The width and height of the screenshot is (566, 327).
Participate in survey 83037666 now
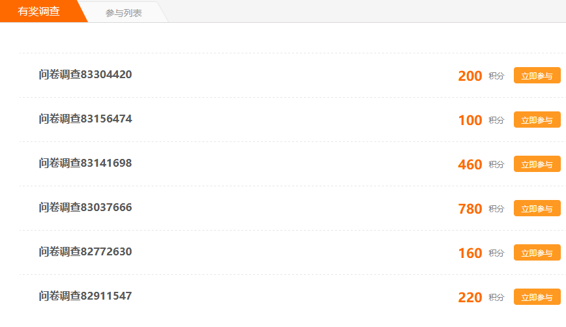[x=537, y=208]
